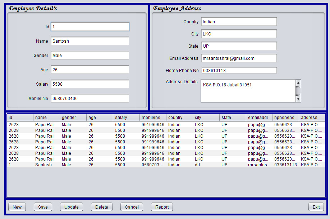330x219 pixels.
Task: Click the Name field containing Santosh
Action: 90,41
